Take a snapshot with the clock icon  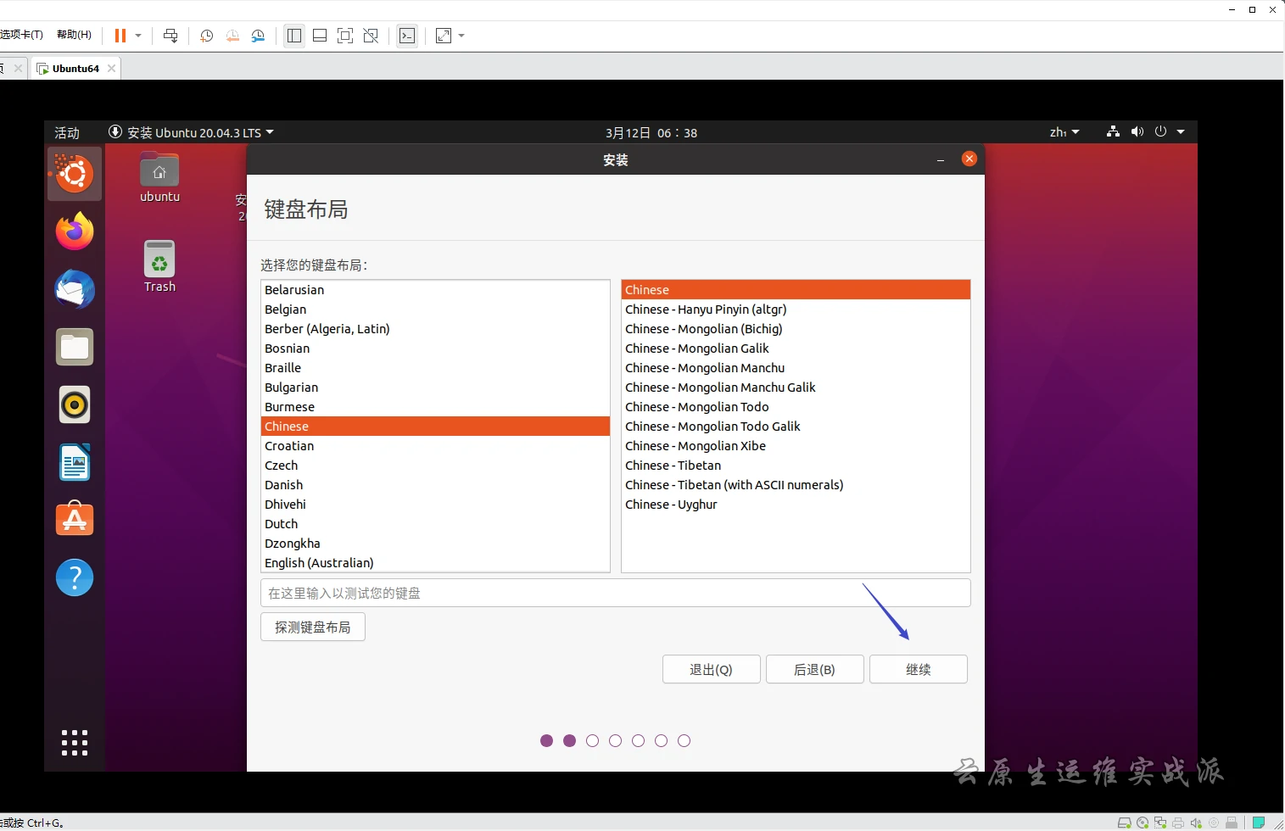click(206, 36)
